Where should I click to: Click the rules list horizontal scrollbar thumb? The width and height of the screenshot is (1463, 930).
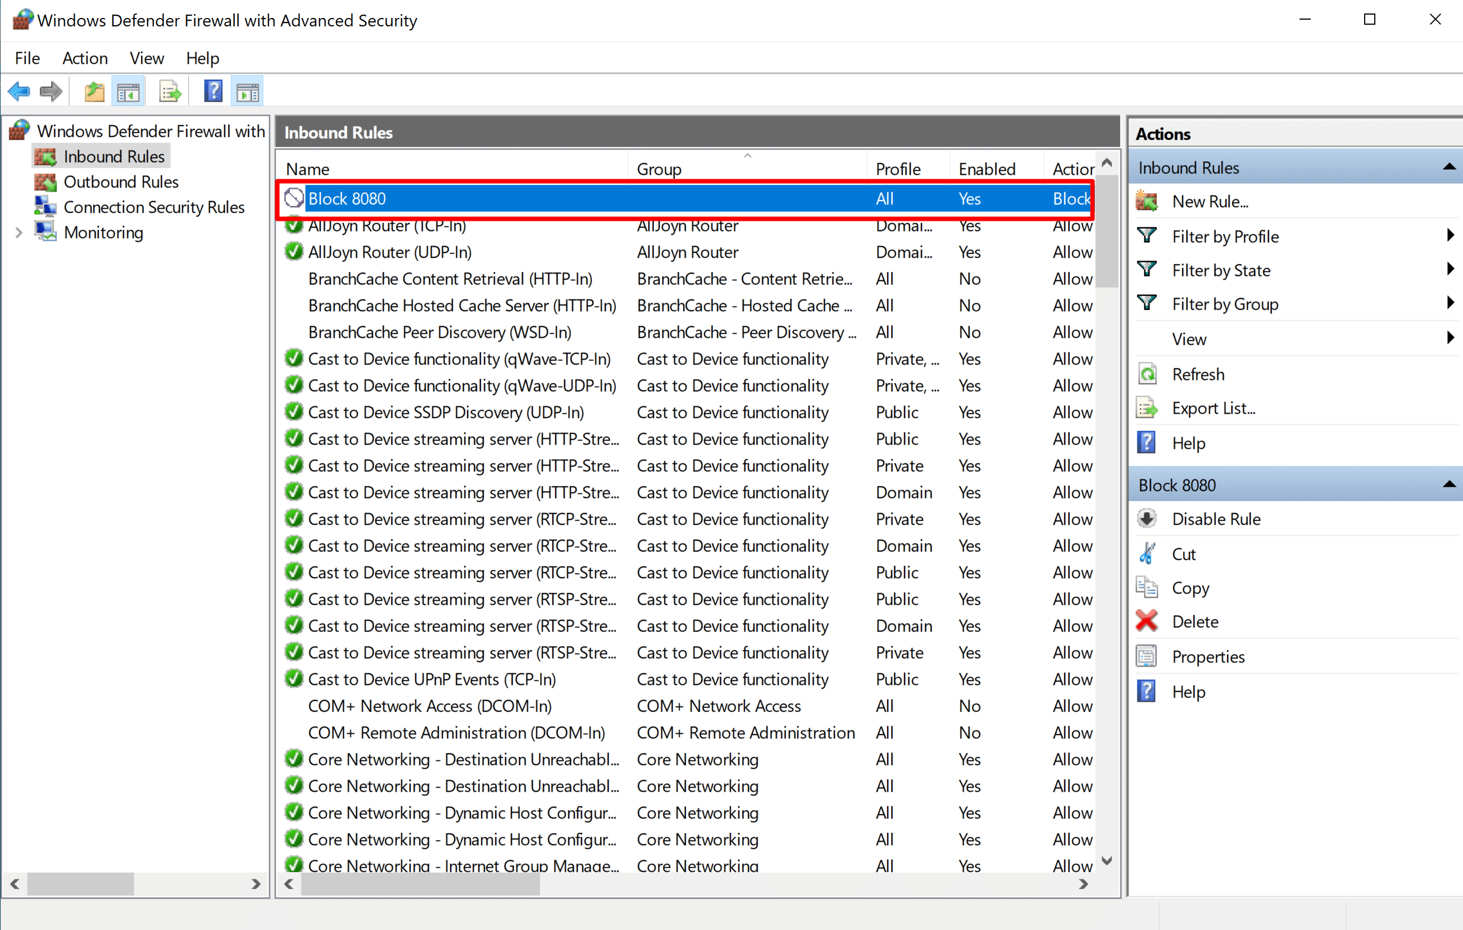tap(420, 883)
